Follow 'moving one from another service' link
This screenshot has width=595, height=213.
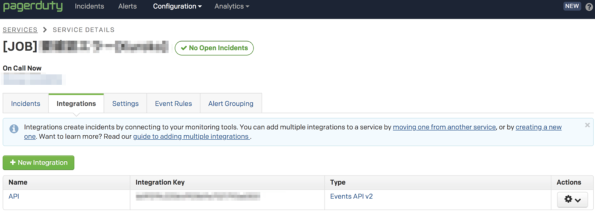click(x=445, y=127)
